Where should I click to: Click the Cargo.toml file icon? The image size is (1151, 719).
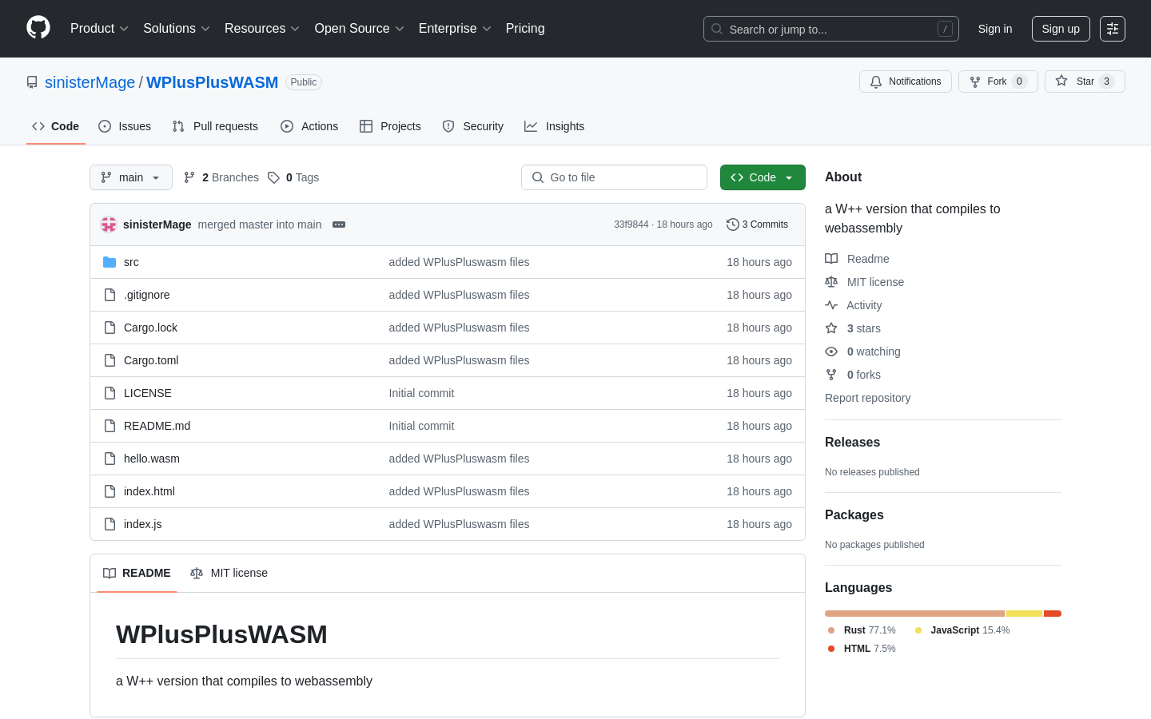[x=110, y=360]
